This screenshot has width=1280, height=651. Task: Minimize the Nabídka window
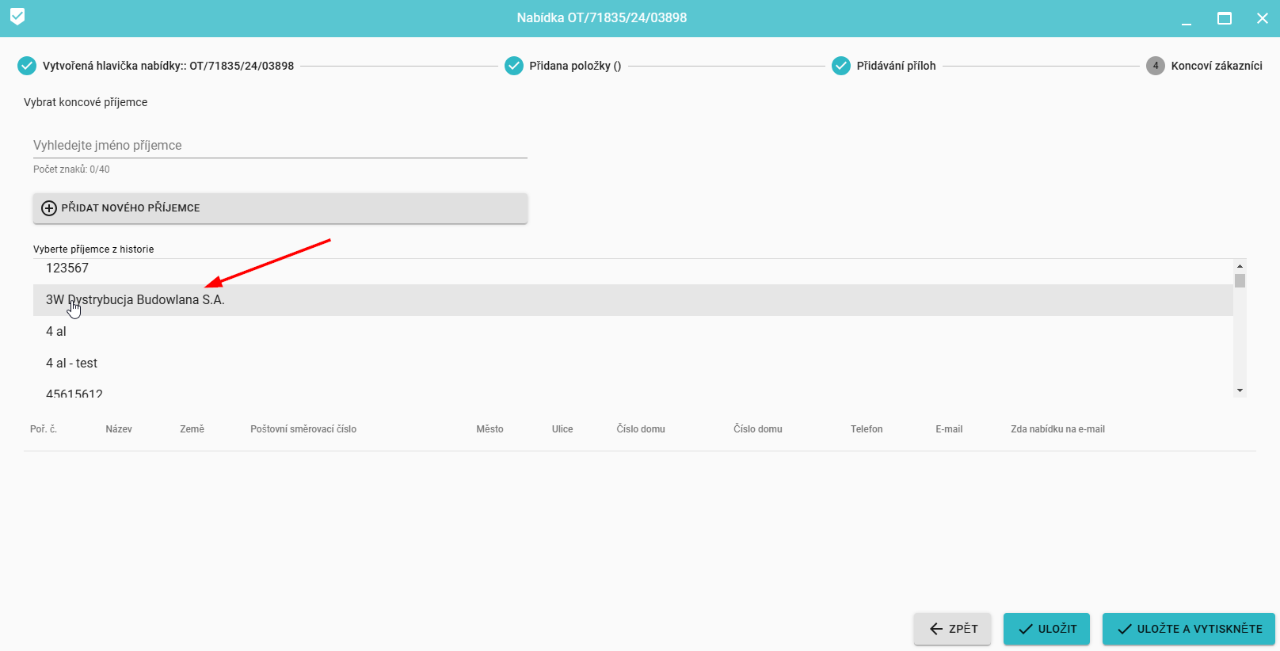[x=1187, y=18]
